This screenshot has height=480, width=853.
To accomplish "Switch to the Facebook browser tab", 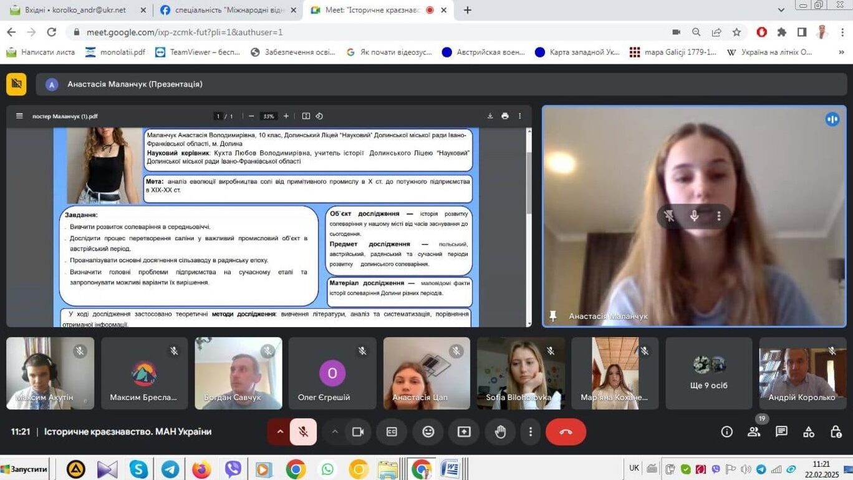I will tap(226, 10).
